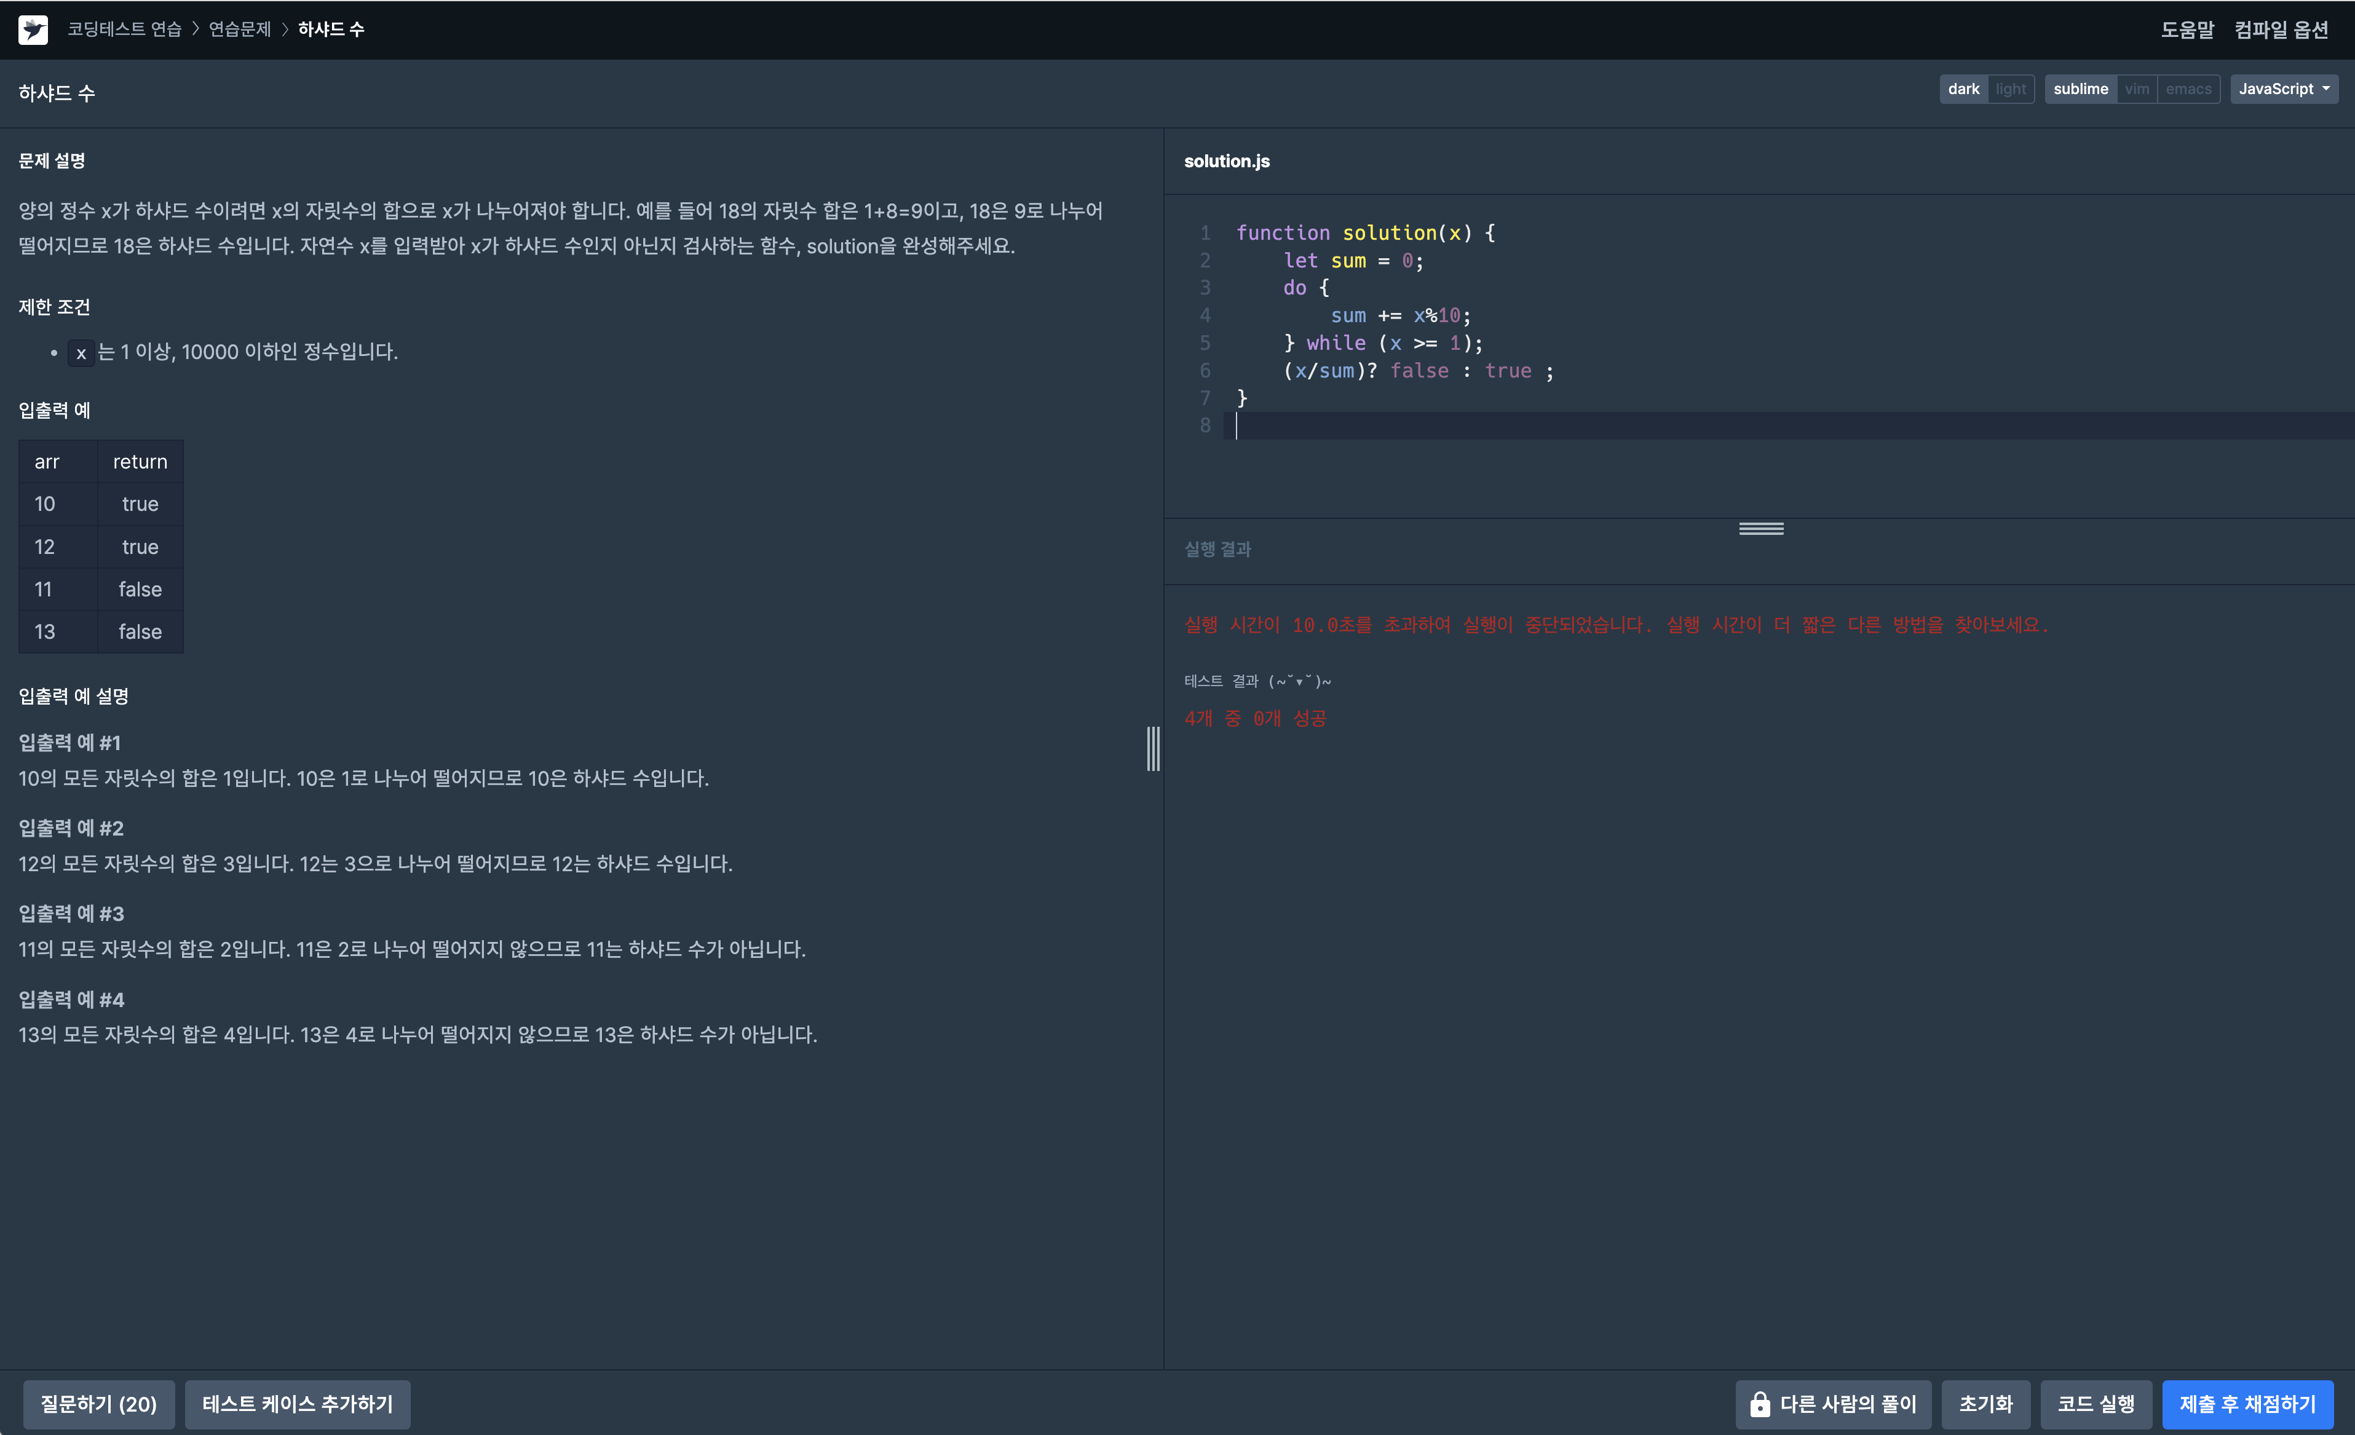
Task: Click inline code 'x' in constraint
Action: (81, 352)
